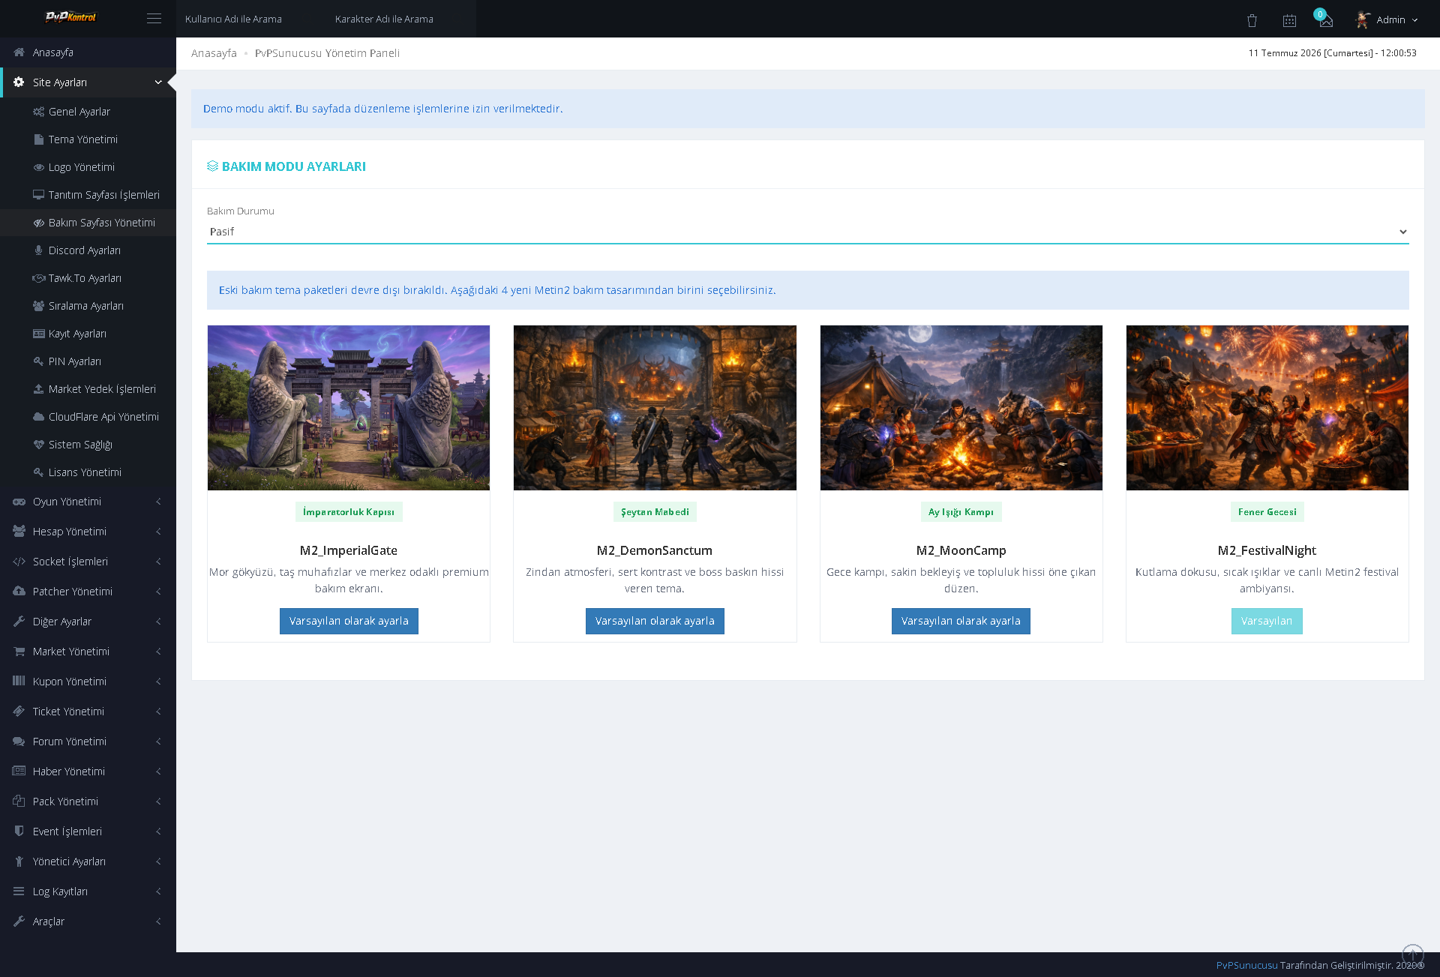Expand the Patcher Yönetimi chevron
Image resolution: width=1440 pixels, height=977 pixels.
point(158,592)
